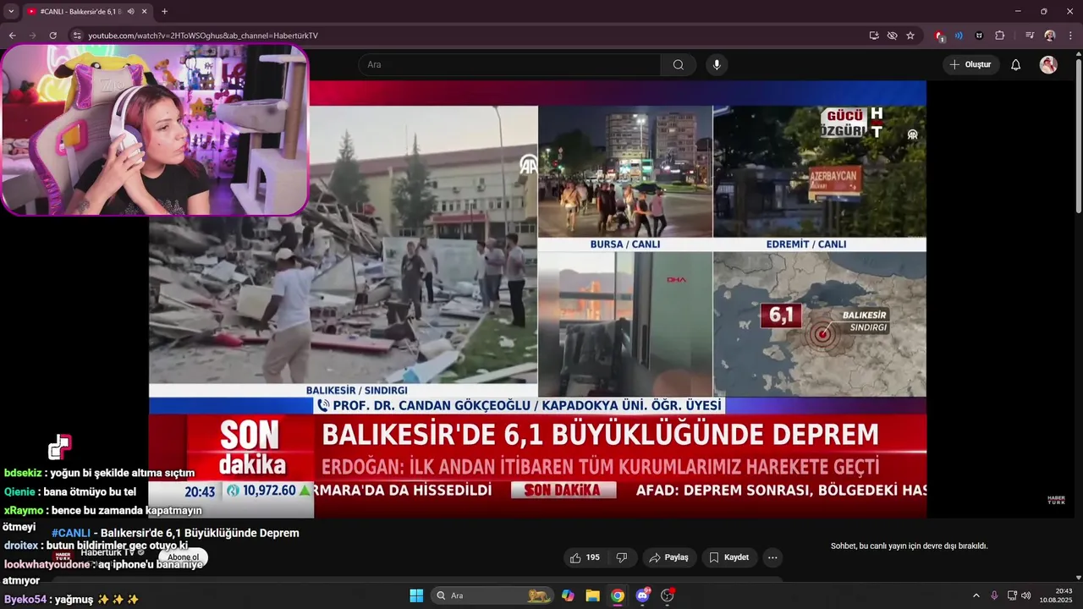Open the Chrome profile avatar
Image resolution: width=1083 pixels, height=609 pixels.
pos(1050,36)
